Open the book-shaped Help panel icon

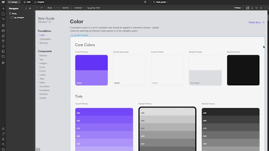pyautogui.click(x=3, y=56)
